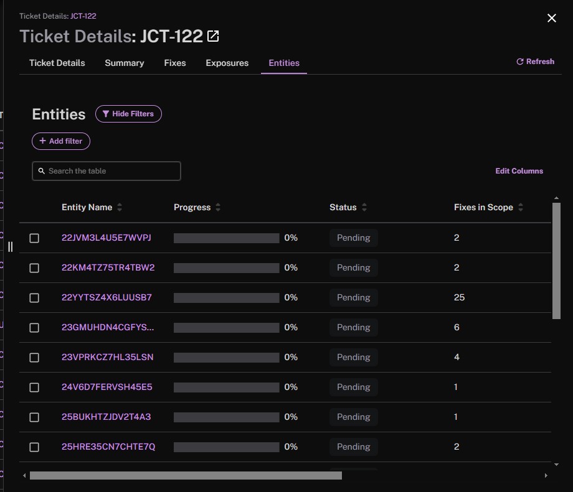Focus the Search the table field
573x492 pixels.
point(107,171)
